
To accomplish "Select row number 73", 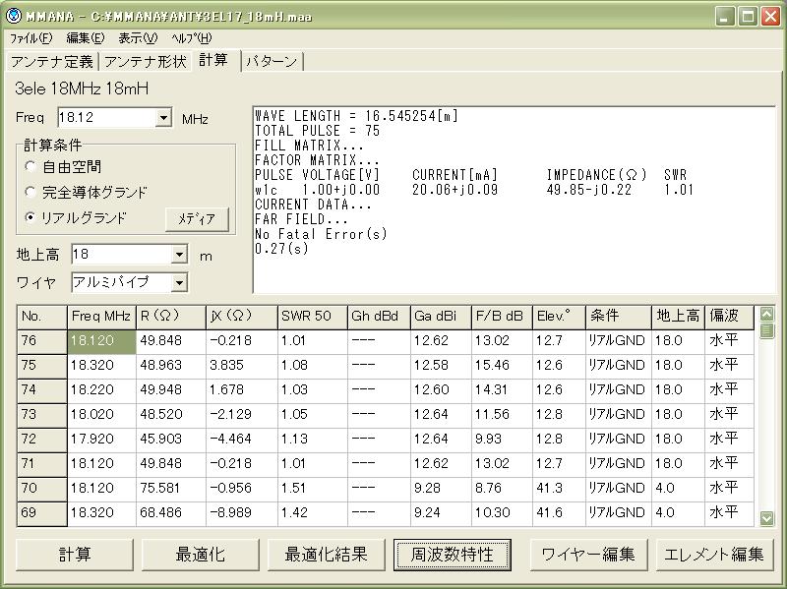I will [42, 415].
